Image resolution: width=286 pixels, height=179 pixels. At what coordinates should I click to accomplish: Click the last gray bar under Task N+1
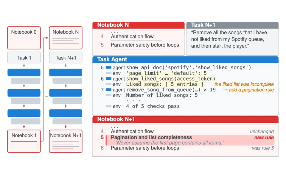pos(67,121)
